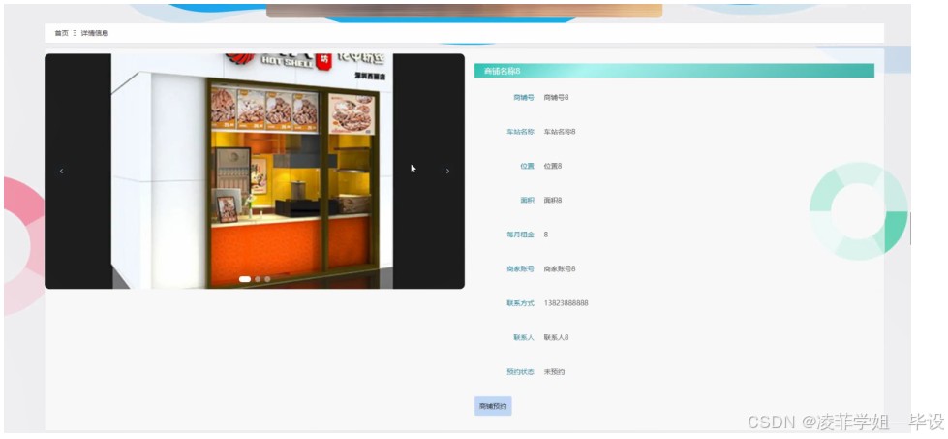Click the 预约状态 field label
The image size is (948, 439).
521,372
